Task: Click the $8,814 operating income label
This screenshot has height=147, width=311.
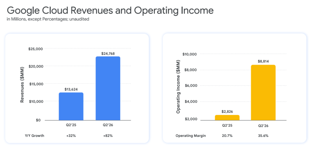Action: click(x=263, y=61)
